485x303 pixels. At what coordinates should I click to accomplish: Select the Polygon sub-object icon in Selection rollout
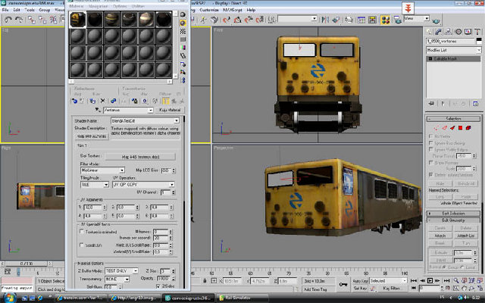click(x=459, y=128)
